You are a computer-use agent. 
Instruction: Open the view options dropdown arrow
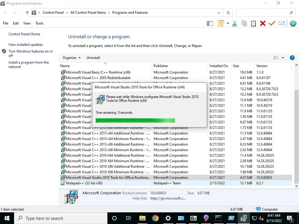point(283,58)
